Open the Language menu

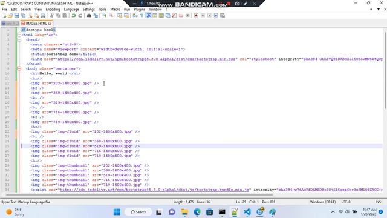click(71, 10)
